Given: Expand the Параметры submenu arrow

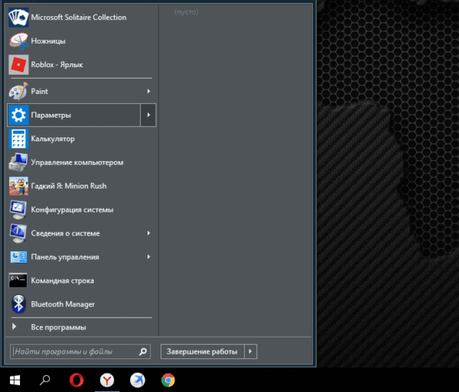Looking at the screenshot, I should [148, 115].
